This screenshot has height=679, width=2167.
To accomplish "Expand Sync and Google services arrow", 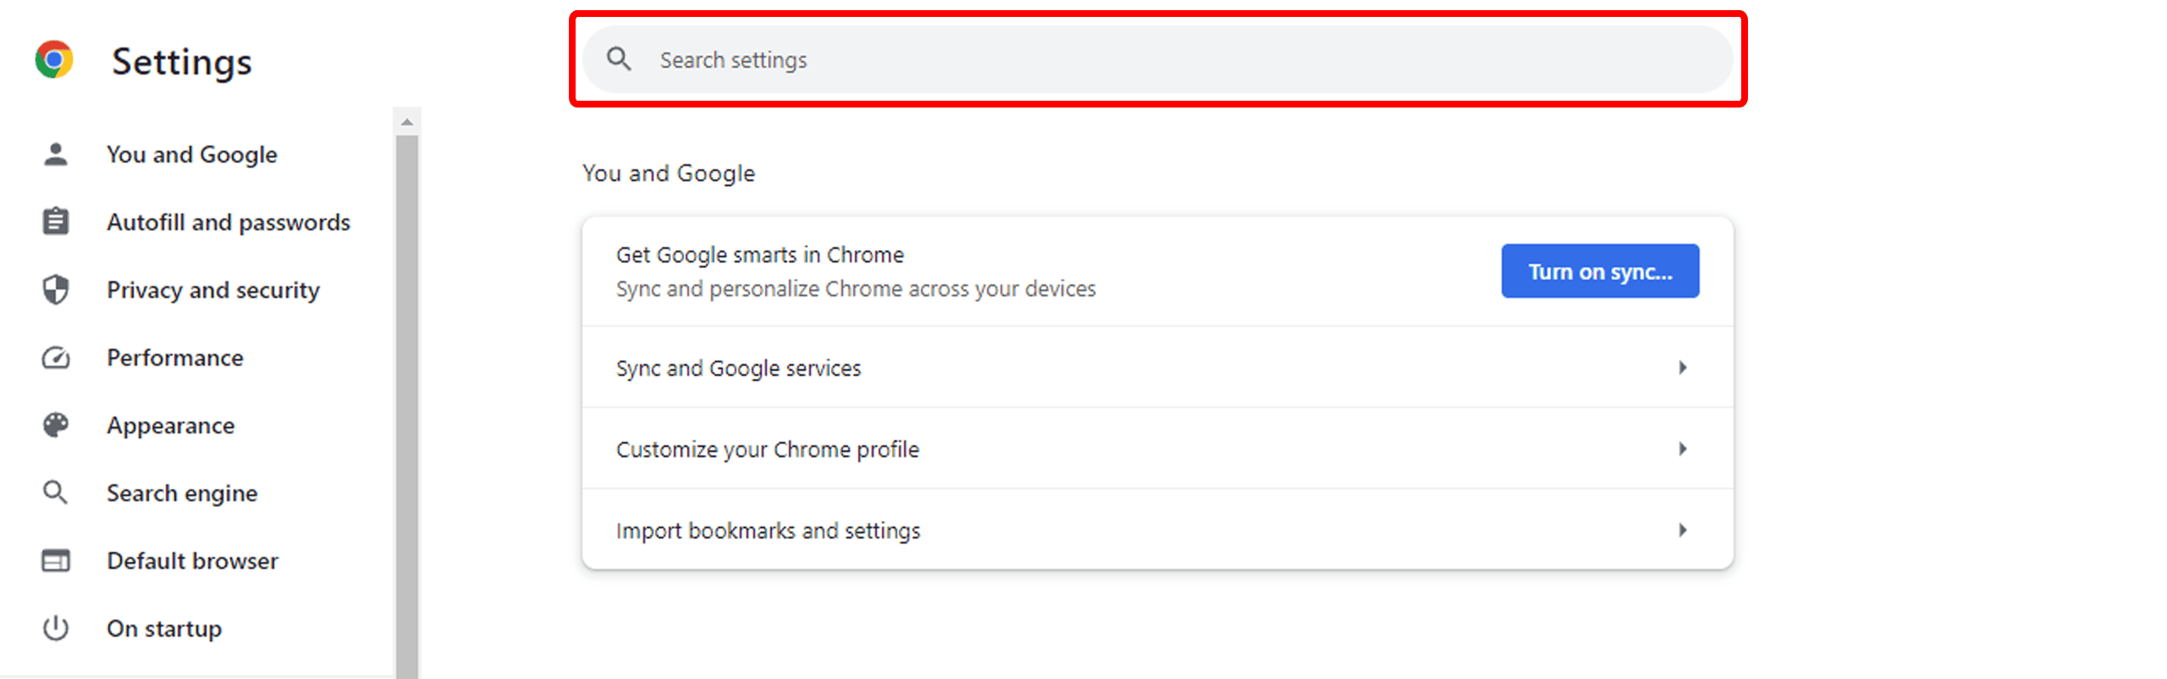I will 1682,367.
